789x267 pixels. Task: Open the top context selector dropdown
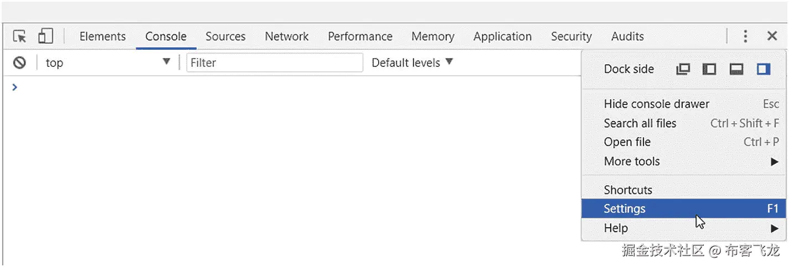[x=107, y=62]
